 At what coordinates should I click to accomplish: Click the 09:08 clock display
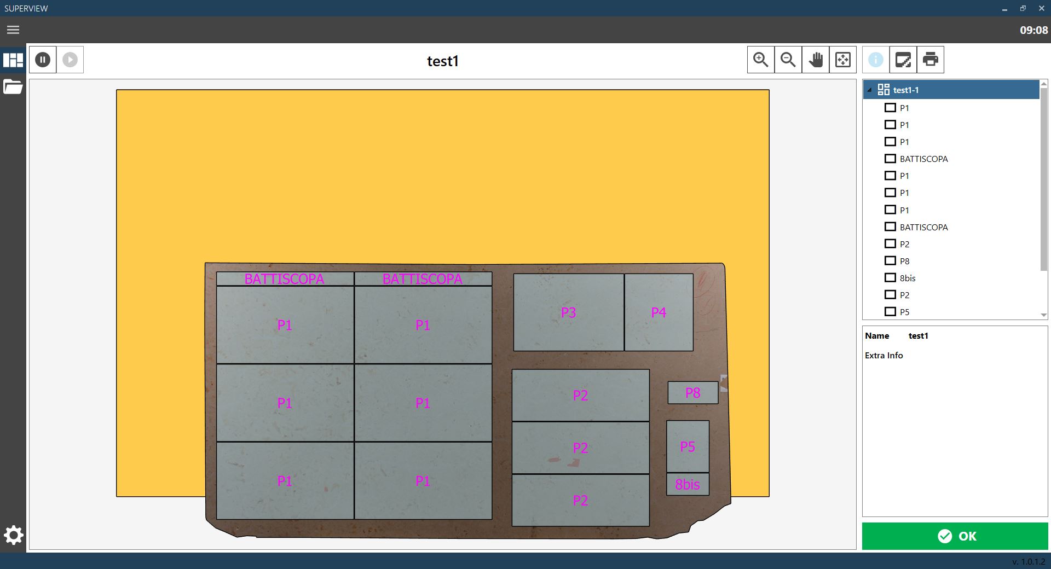[x=1033, y=30]
